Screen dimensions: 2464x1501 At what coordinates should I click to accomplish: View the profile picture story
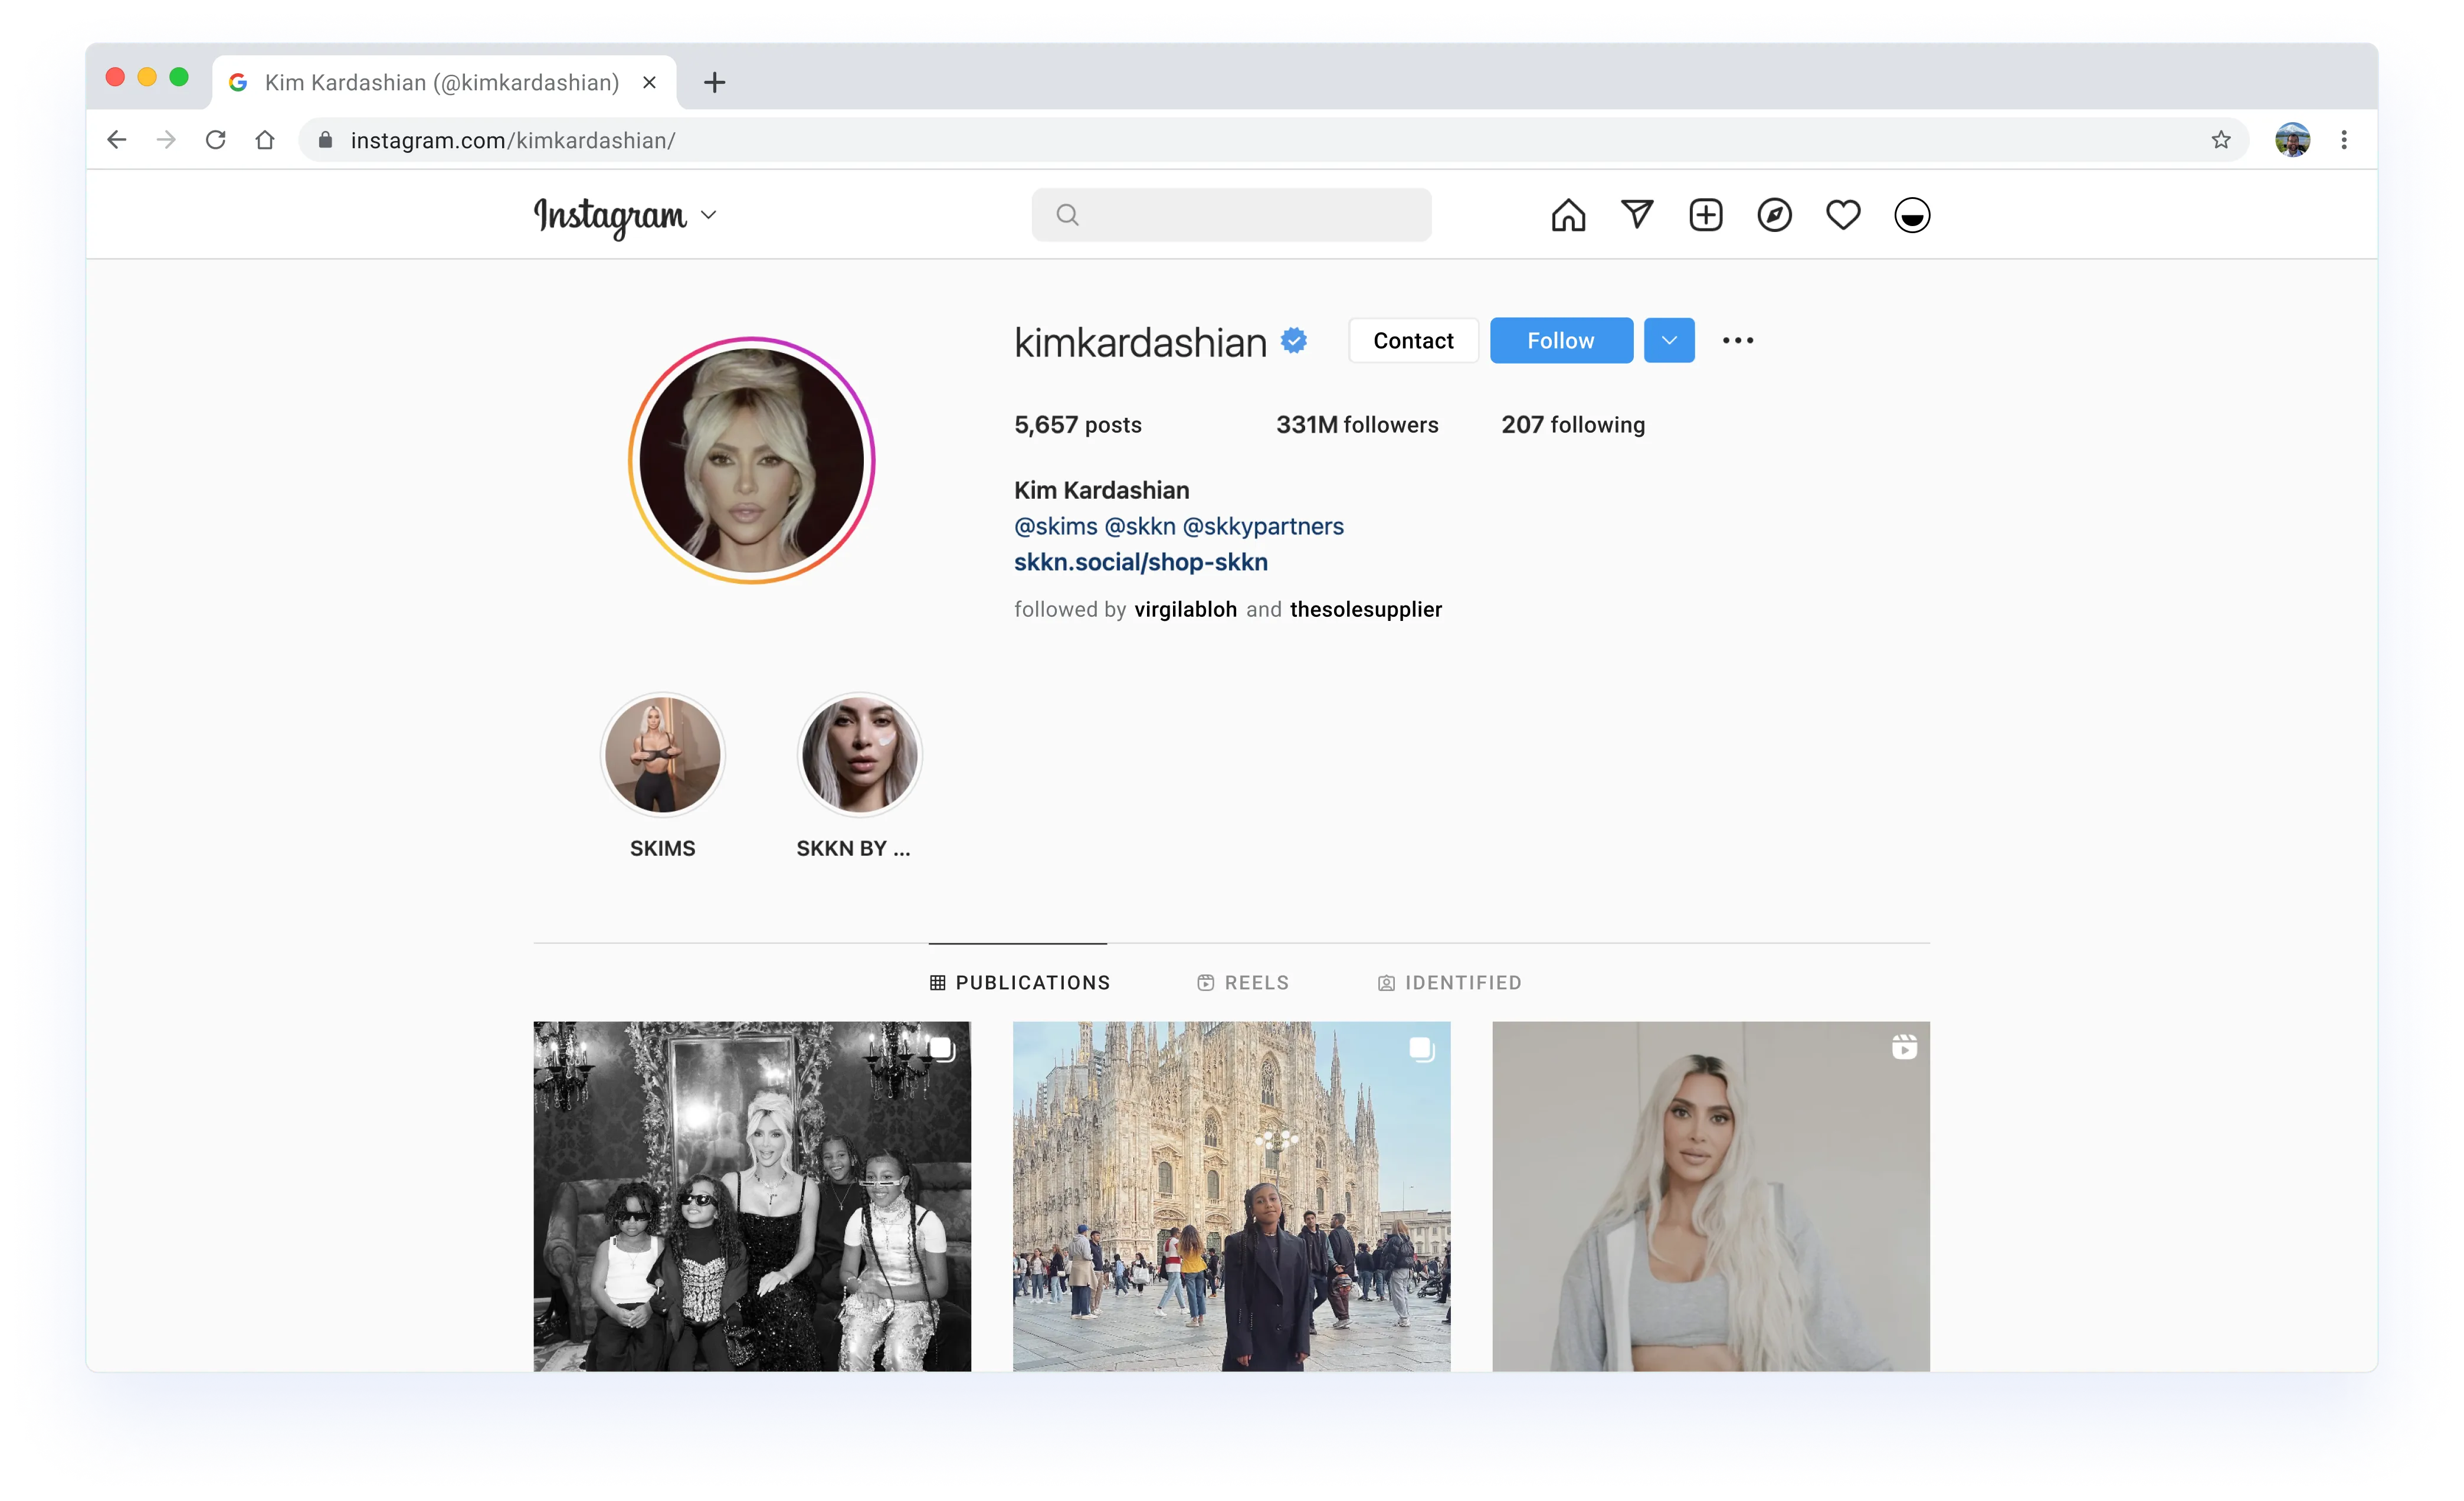[x=751, y=460]
